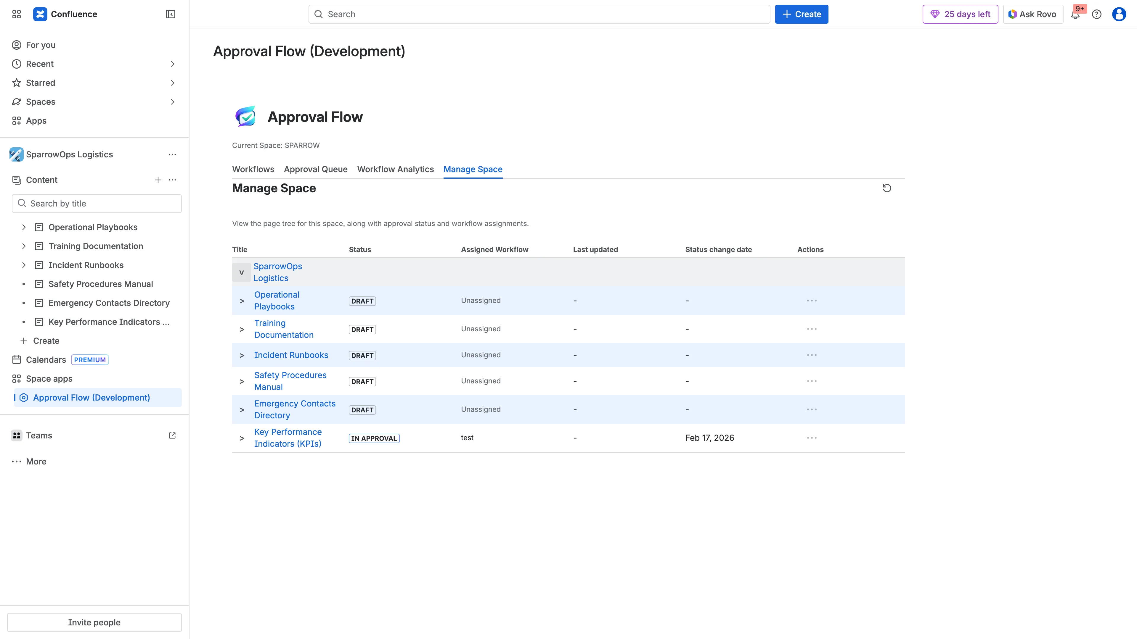
Task: Click the help question mark icon
Action: [1097, 14]
